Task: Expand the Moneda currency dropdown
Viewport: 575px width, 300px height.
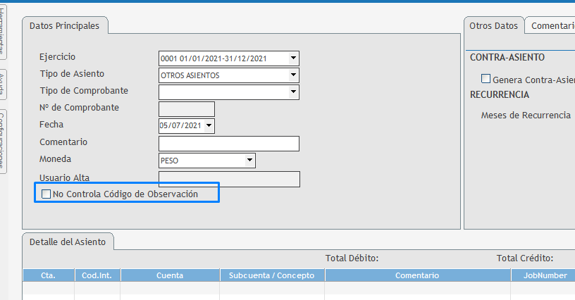Action: pos(249,161)
